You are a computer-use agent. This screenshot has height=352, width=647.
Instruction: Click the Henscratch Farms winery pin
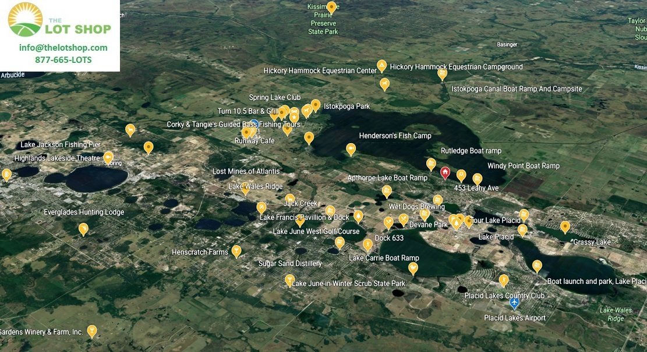[236, 251]
